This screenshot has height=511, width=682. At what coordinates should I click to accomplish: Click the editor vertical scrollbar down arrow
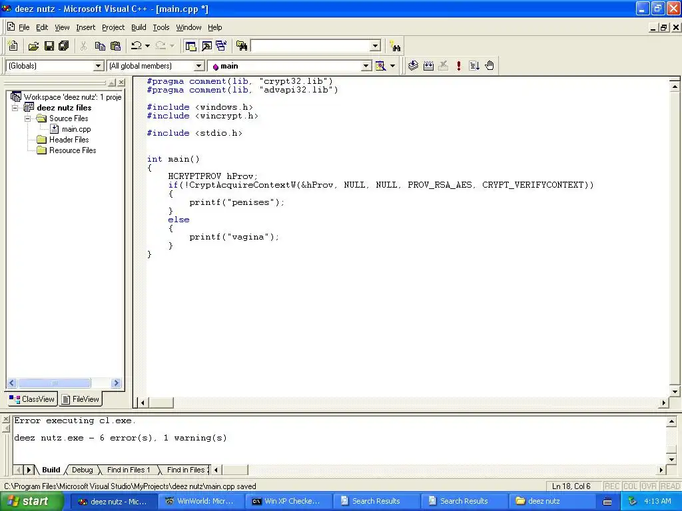pyautogui.click(x=675, y=391)
